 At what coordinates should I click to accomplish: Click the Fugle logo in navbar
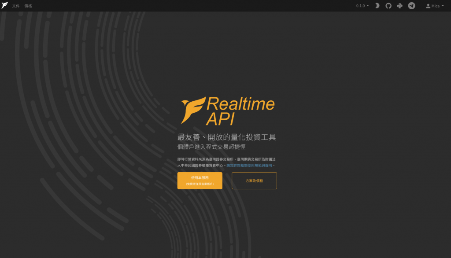pyautogui.click(x=4, y=5)
